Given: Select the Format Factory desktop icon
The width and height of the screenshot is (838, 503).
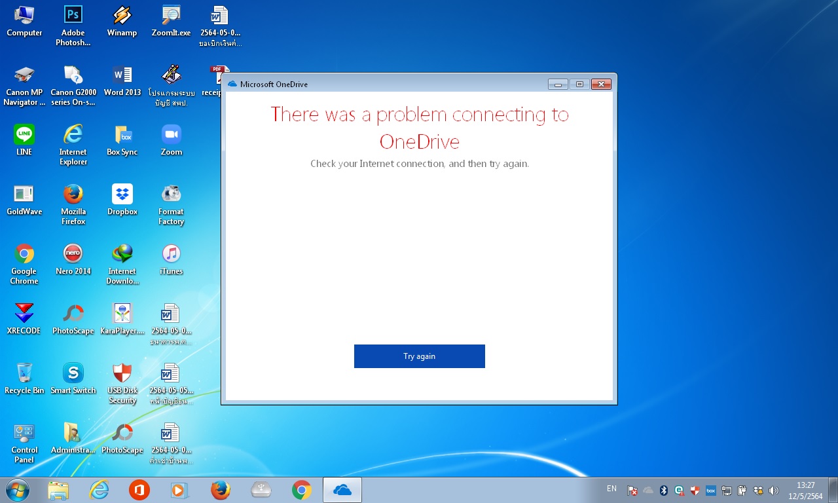Looking at the screenshot, I should [x=171, y=205].
